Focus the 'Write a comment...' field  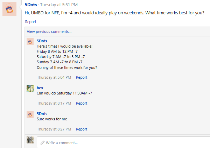[x=126, y=143]
